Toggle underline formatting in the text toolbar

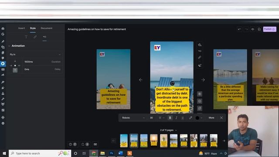183,118
